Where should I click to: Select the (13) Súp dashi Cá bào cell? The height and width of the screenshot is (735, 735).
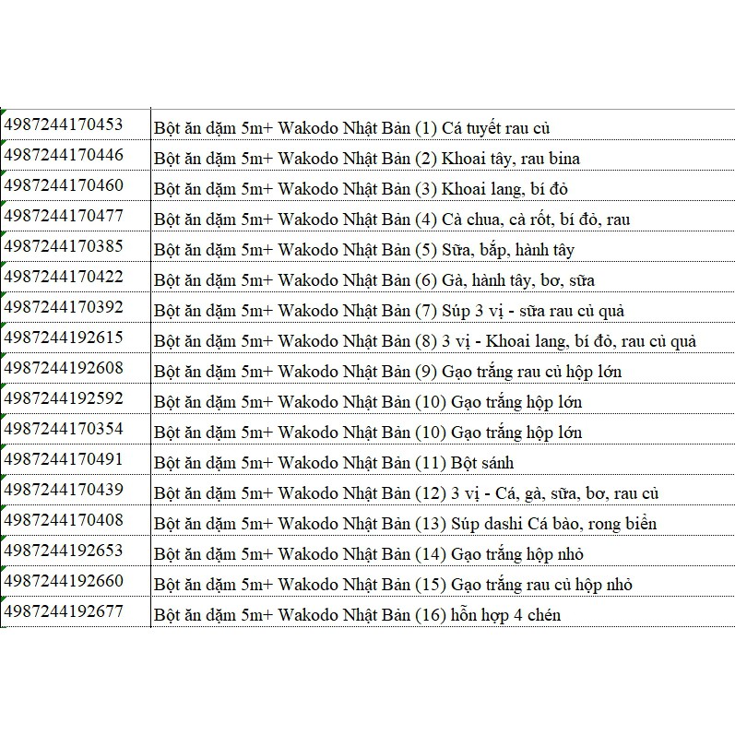[x=443, y=521]
